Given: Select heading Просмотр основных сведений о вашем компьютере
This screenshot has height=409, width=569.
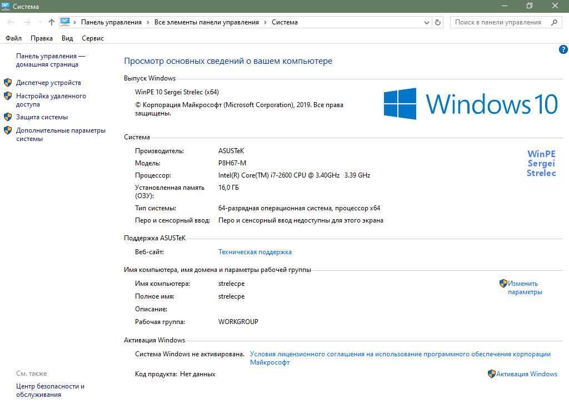Looking at the screenshot, I should click(228, 61).
